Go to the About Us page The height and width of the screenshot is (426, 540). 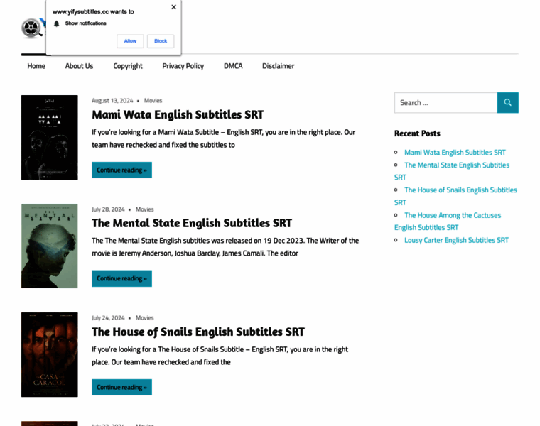79,66
